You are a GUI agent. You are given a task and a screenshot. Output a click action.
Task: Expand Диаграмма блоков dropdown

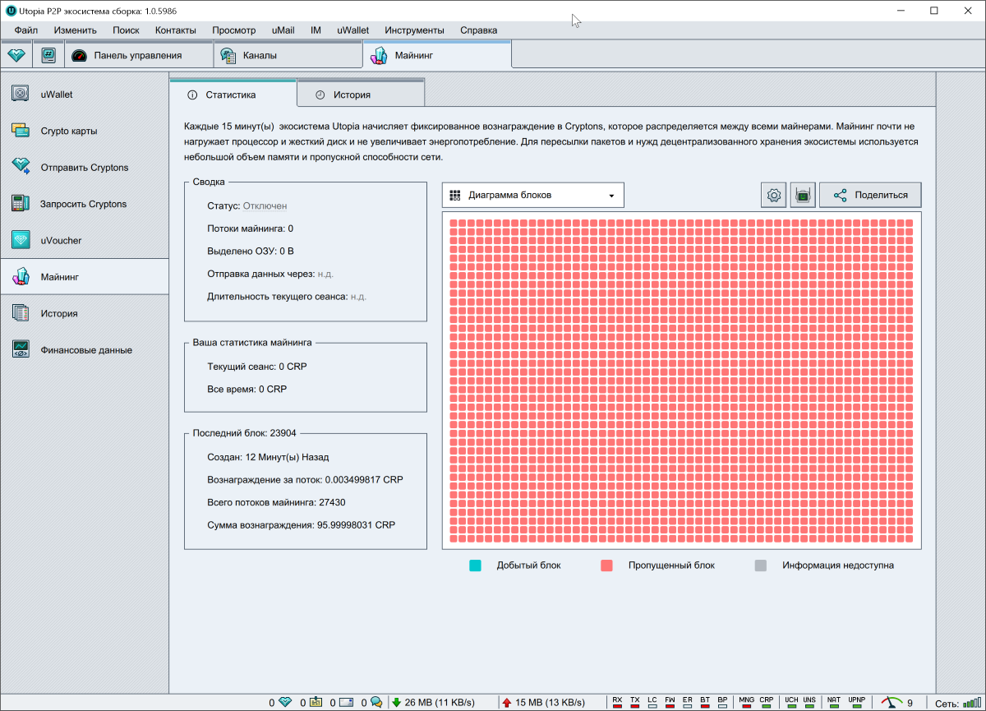[x=532, y=195]
